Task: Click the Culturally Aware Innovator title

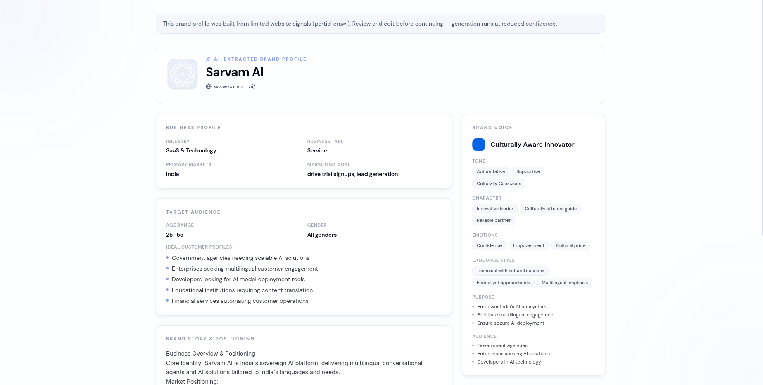Action: (532, 145)
